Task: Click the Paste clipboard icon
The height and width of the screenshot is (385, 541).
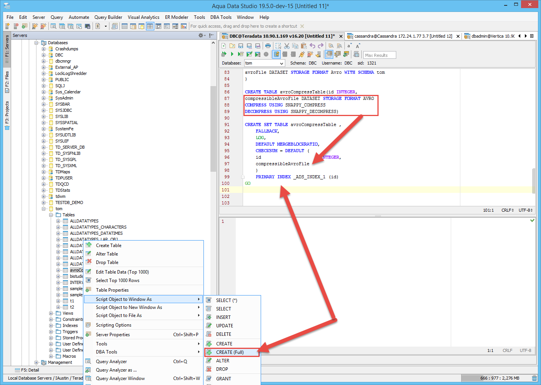Action: (304, 46)
